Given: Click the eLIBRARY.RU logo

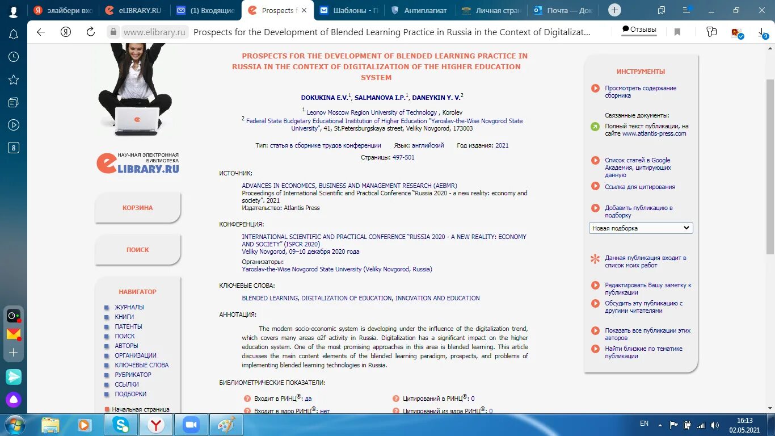Looking at the screenshot, I should point(137,163).
